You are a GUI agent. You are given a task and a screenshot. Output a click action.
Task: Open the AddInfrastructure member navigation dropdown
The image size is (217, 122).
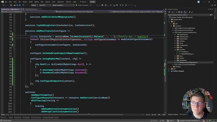137,12
